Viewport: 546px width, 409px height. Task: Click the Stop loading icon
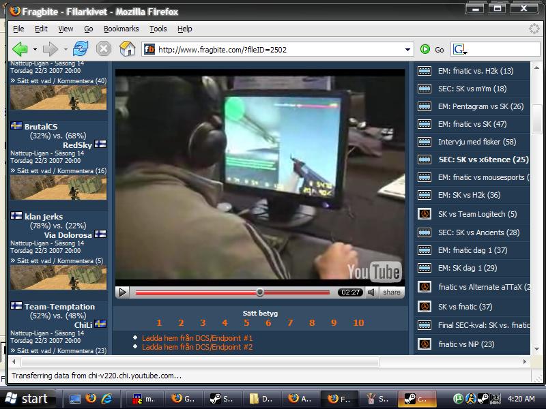click(103, 49)
